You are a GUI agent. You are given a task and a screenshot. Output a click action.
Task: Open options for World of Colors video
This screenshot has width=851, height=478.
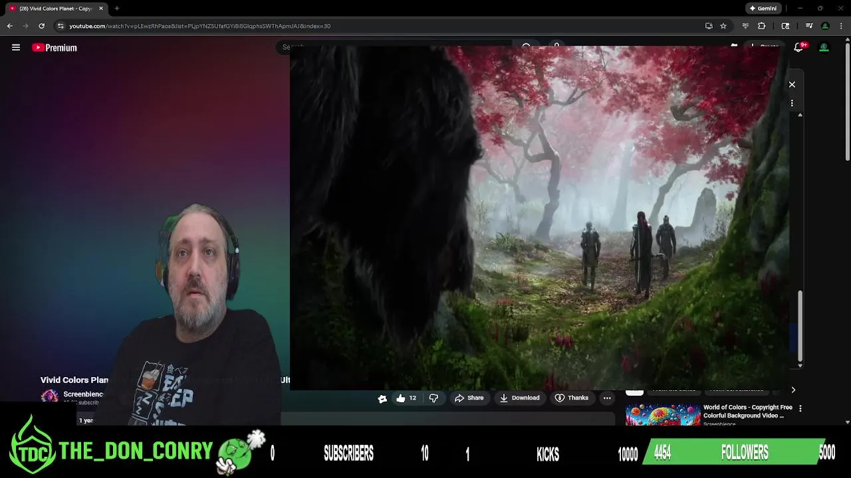click(x=800, y=408)
